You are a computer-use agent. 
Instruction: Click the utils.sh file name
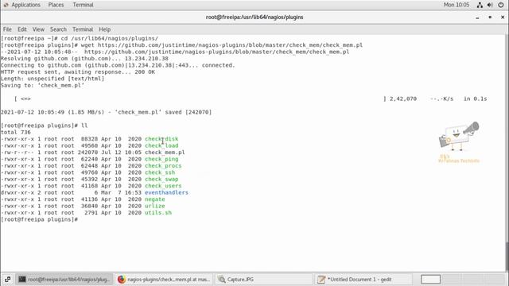(x=158, y=213)
